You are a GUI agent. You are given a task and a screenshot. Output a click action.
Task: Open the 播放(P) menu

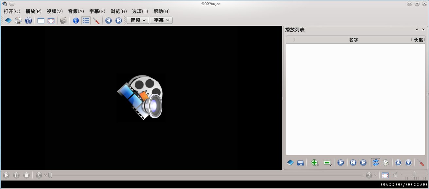(33, 11)
